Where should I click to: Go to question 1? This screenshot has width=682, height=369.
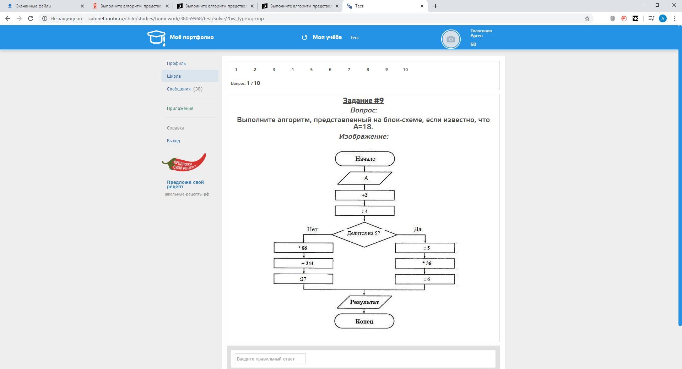tap(236, 70)
